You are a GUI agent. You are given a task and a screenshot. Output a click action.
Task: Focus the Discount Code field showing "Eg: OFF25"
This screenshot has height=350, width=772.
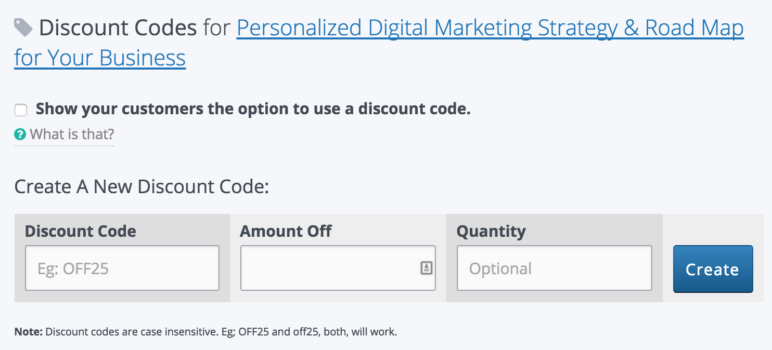tap(122, 268)
